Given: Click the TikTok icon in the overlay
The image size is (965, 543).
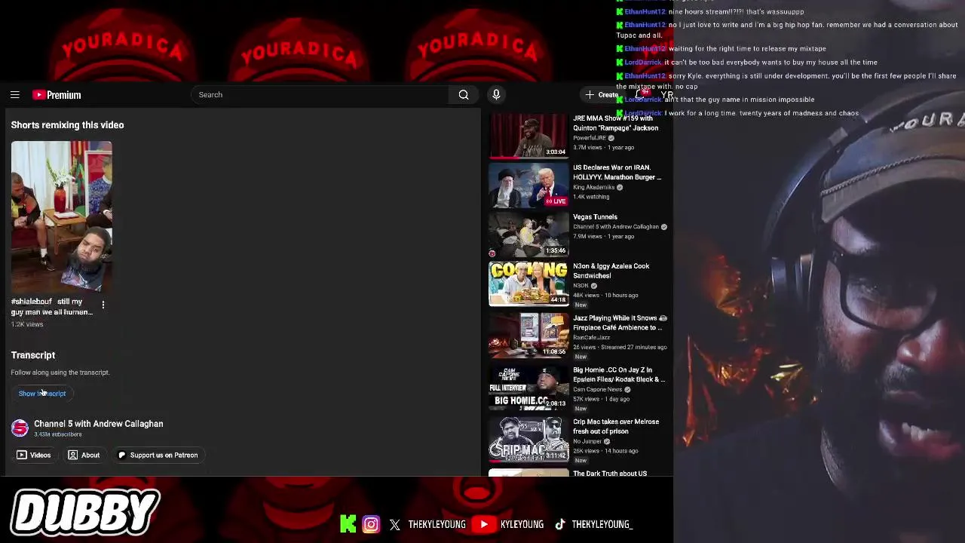Looking at the screenshot, I should (559, 524).
